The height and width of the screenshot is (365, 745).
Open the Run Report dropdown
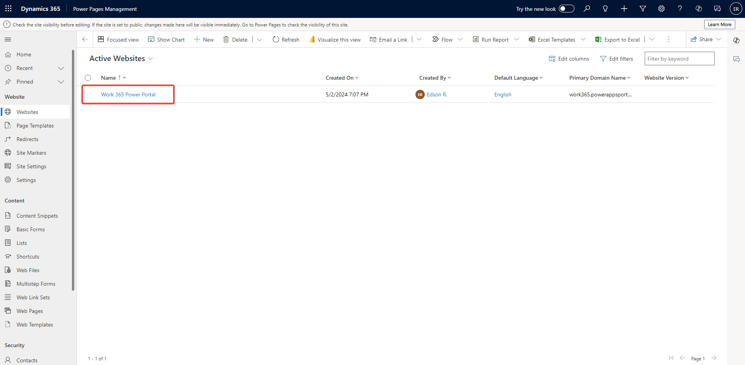tap(516, 39)
